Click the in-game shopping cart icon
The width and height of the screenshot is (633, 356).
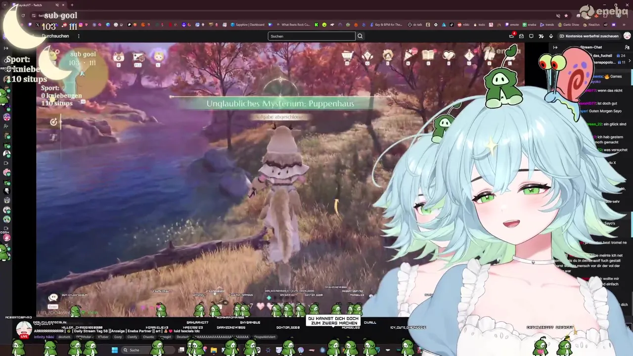click(x=348, y=56)
